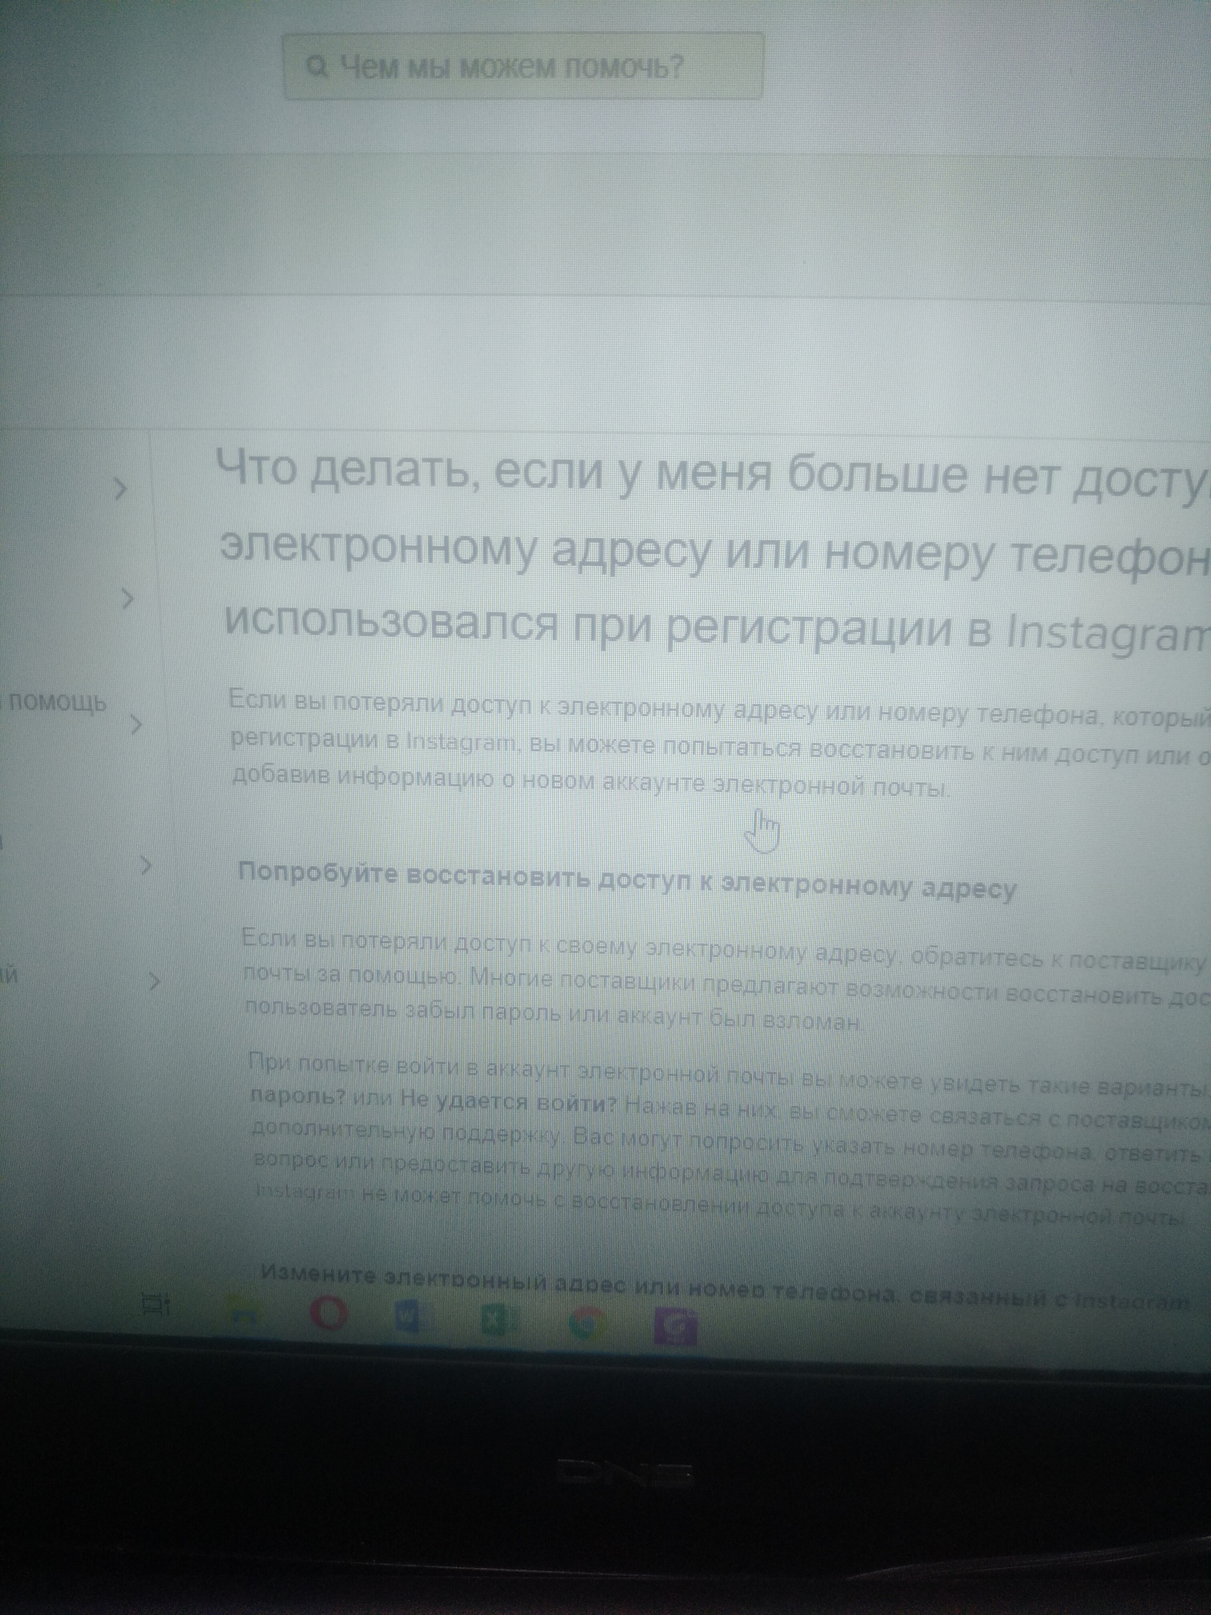Expand the sidebar item ending in 'й'
The height and width of the screenshot is (1615, 1211).
[x=153, y=982]
